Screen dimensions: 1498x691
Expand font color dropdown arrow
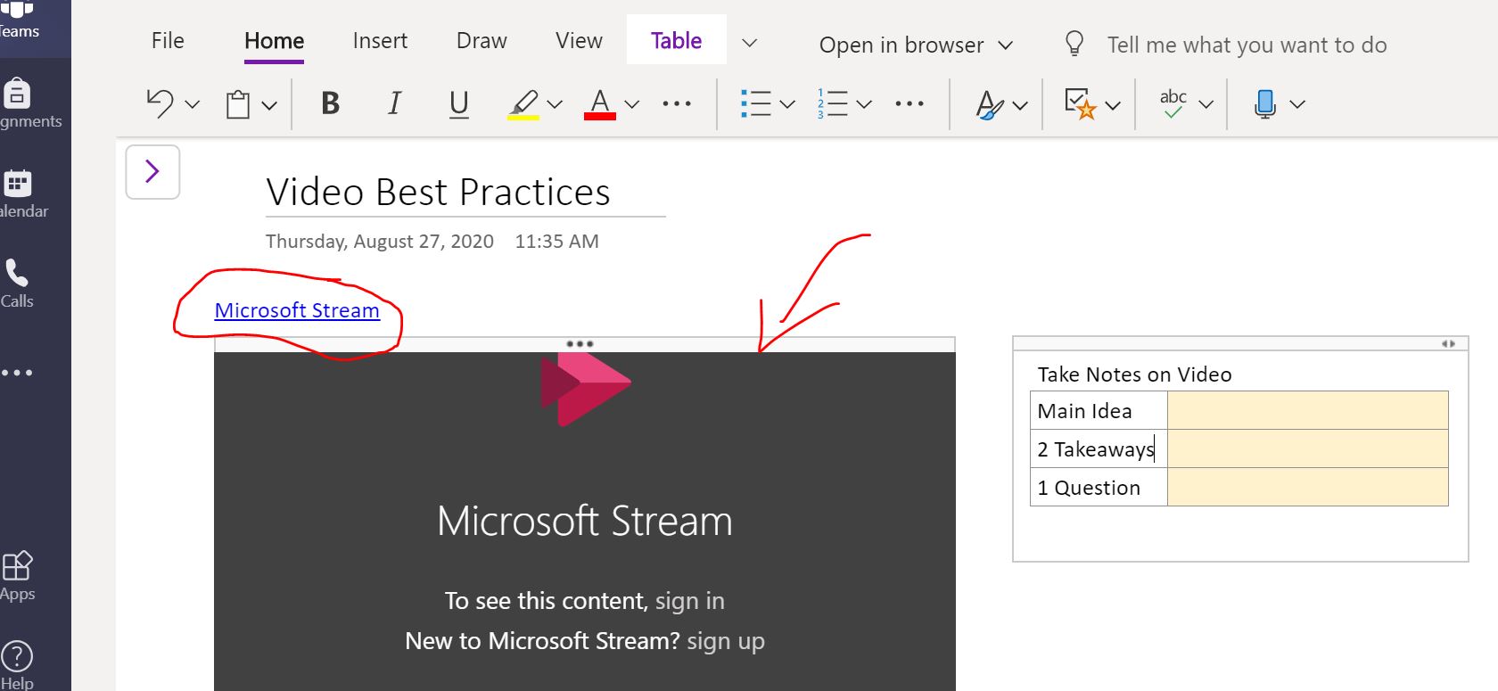[632, 105]
